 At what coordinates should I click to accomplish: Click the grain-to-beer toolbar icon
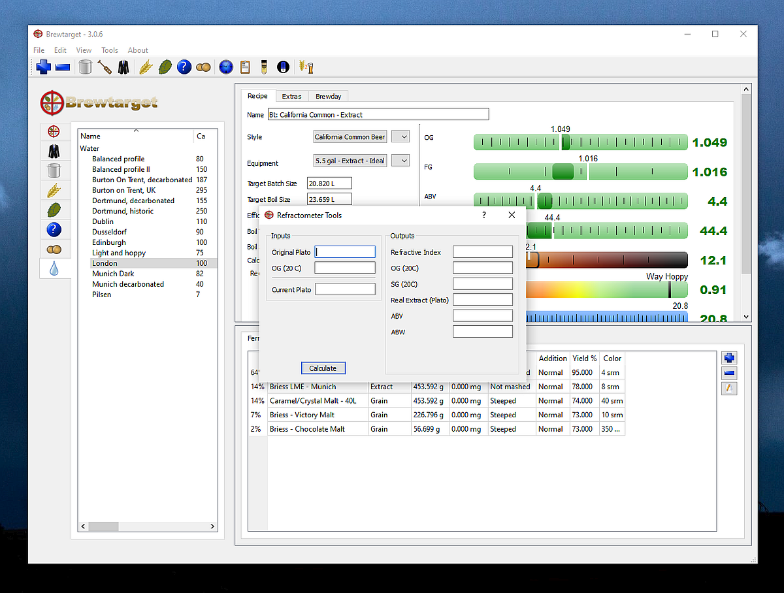(305, 67)
